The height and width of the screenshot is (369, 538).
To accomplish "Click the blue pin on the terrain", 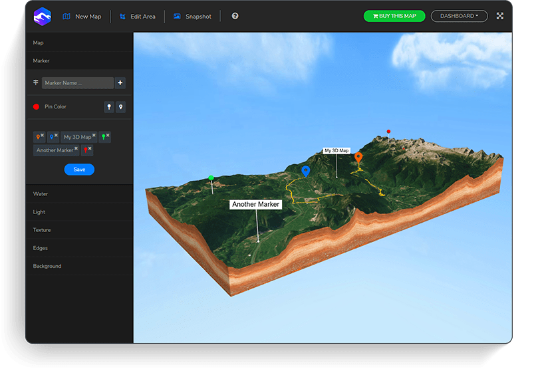I will (x=306, y=171).
